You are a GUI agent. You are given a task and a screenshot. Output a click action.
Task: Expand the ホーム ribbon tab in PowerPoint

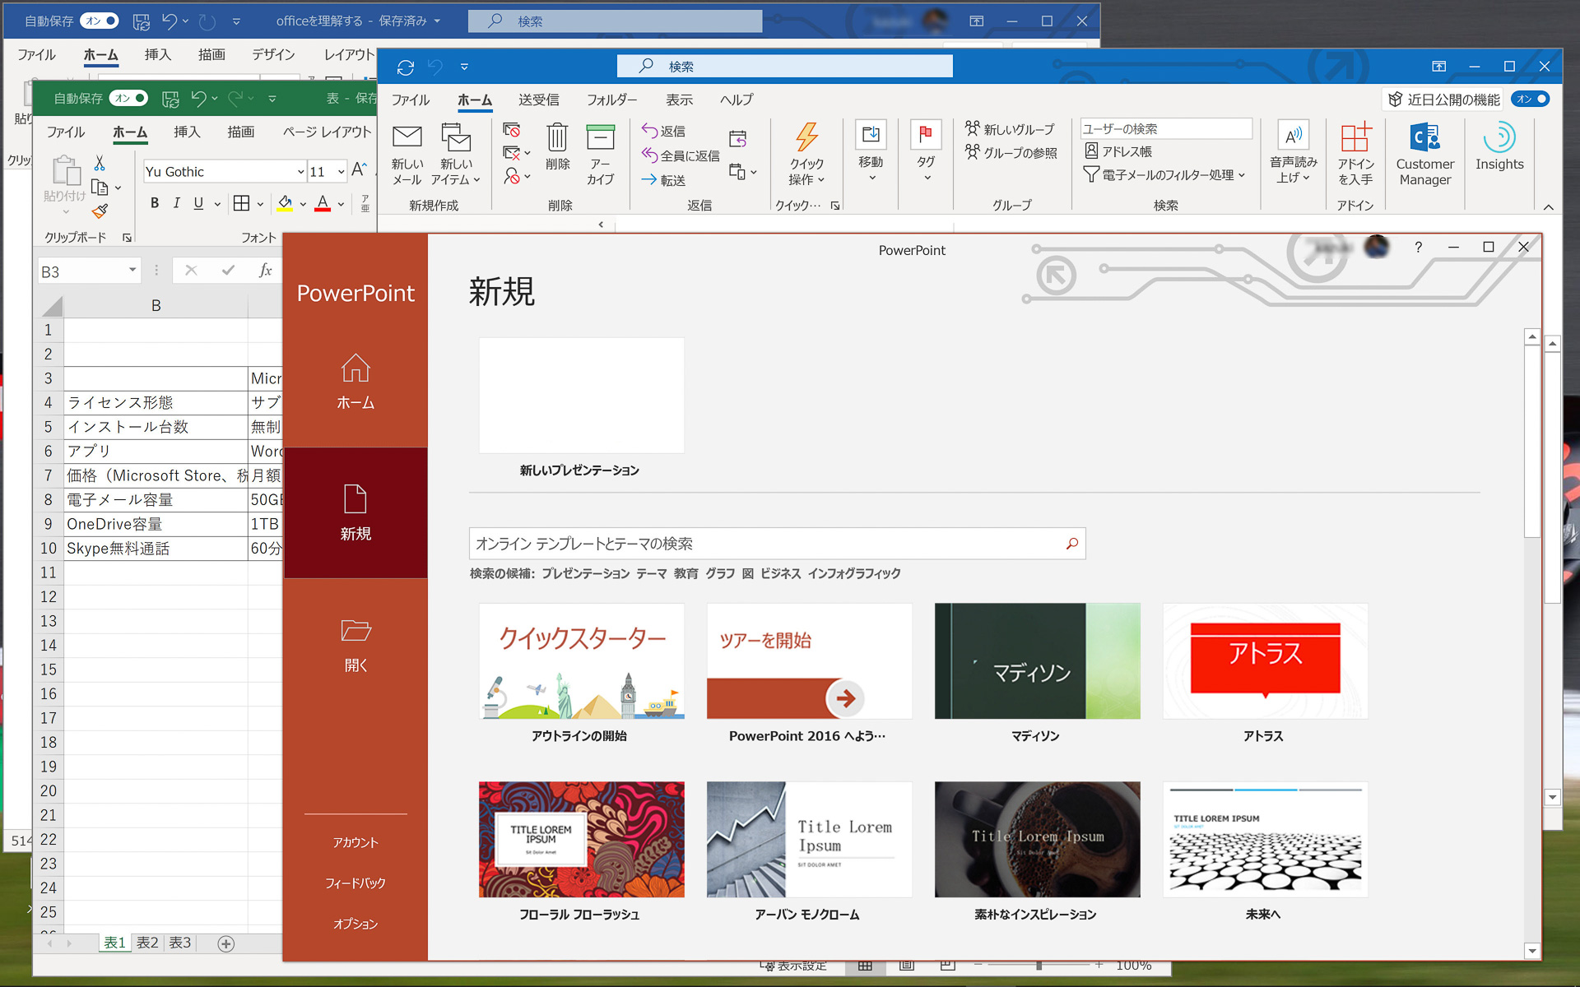[354, 381]
